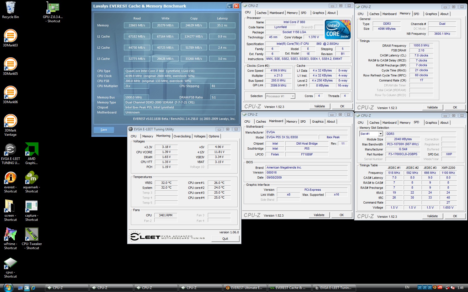The image size is (468, 292).
Task: Open the Options tab in E-LEET
Action: (214, 136)
